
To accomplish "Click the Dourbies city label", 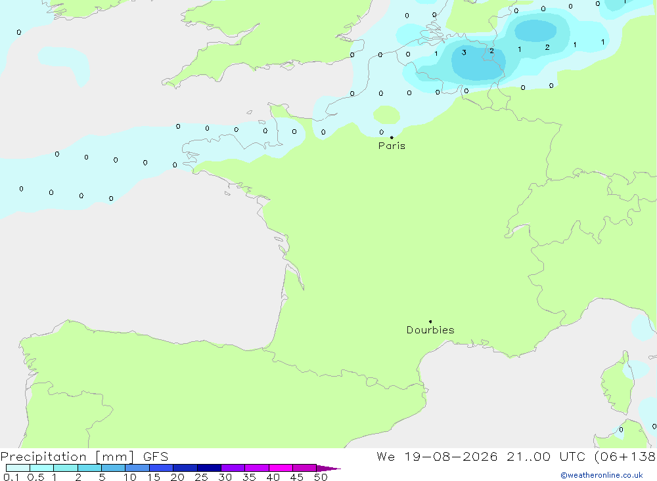I will point(430,330).
